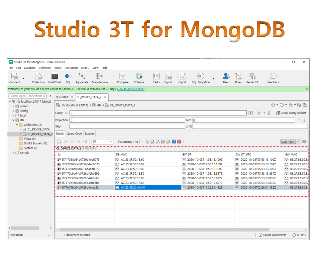The width and height of the screenshot is (323, 254).
Task: Collapse the Collections (2) folder
Action: (17, 125)
